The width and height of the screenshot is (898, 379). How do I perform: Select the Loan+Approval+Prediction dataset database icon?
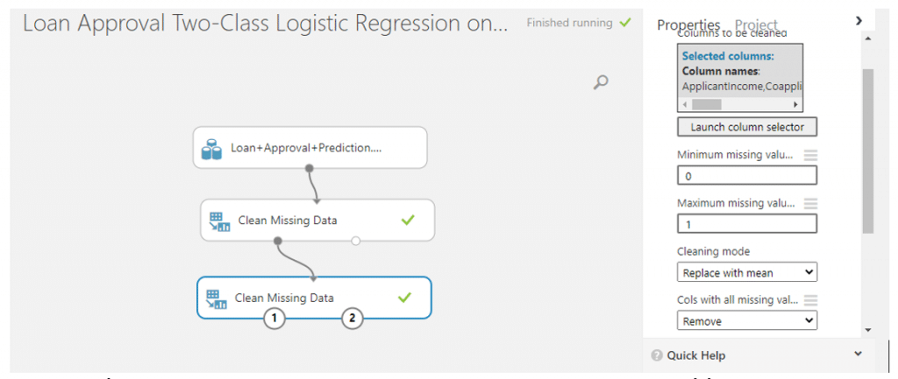click(x=211, y=149)
